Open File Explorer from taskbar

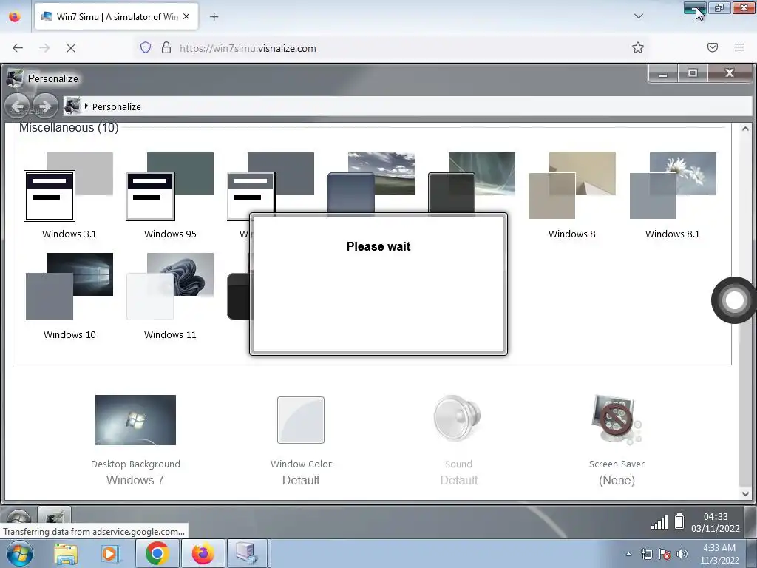66,553
